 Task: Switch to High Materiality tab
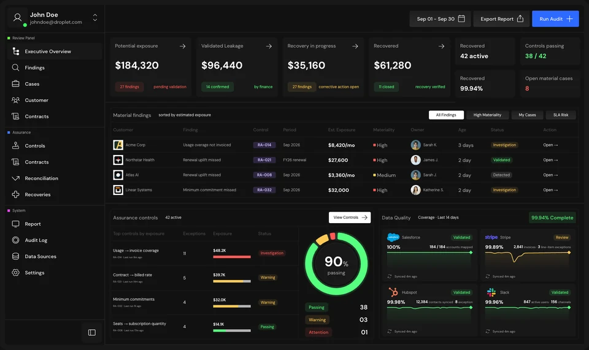(487, 115)
